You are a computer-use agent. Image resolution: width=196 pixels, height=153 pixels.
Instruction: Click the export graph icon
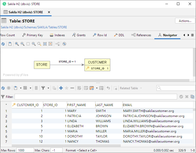pos(10,44)
